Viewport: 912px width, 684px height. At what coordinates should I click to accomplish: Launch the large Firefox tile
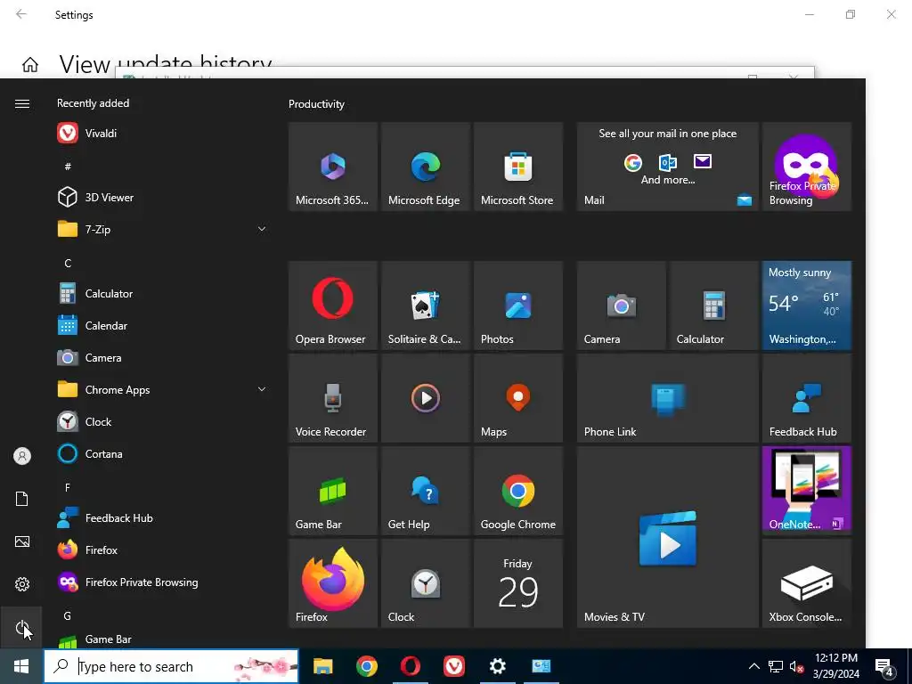(333, 582)
